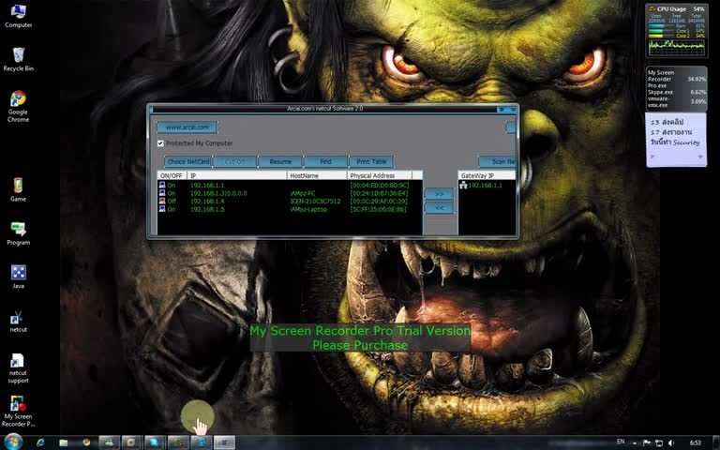Select MAC address 00:04:ED:D0:8D:9C
Image resolution: width=720 pixels, height=450 pixels.
379,185
